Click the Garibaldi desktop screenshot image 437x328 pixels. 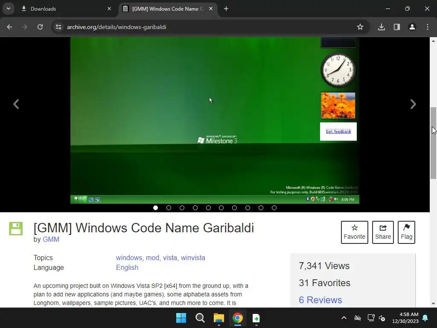[x=215, y=120]
